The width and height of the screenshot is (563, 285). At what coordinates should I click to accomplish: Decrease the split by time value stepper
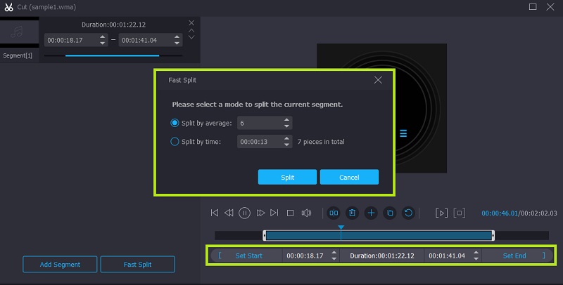pyautogui.click(x=286, y=145)
